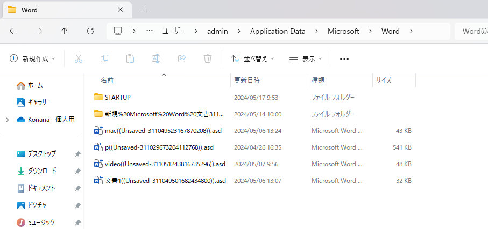The image size is (488, 229).
Task: Expand chevron after ユーザー breadcrumb
Action: 196,31
